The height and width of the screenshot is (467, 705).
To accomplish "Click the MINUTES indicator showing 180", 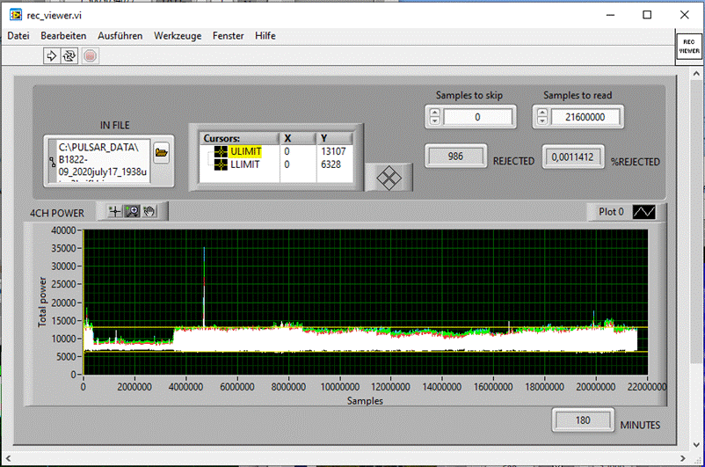I will (x=583, y=420).
